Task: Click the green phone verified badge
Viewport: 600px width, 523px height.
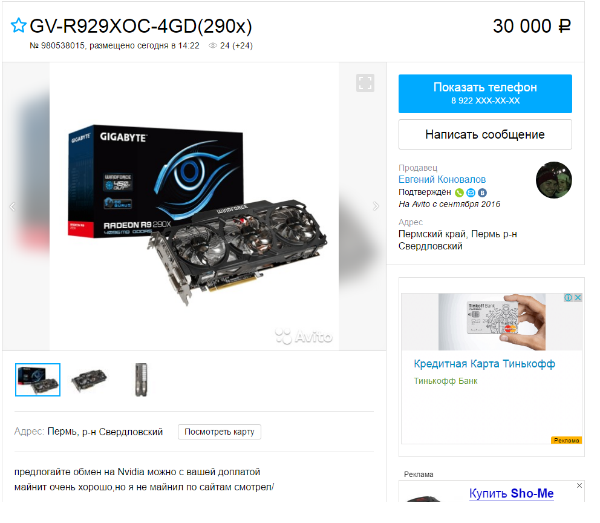Action: pyautogui.click(x=459, y=192)
